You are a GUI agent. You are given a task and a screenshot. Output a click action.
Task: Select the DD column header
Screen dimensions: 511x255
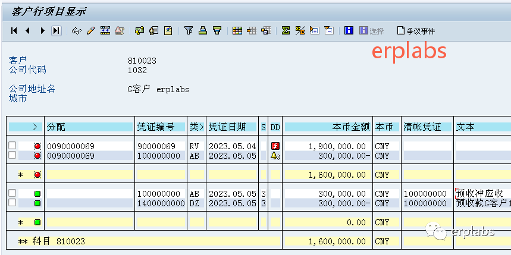tap(275, 127)
